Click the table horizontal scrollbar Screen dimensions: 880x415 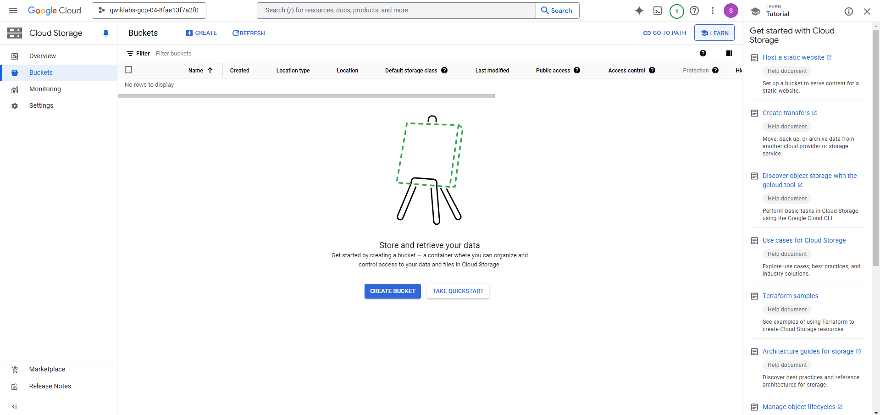point(306,96)
